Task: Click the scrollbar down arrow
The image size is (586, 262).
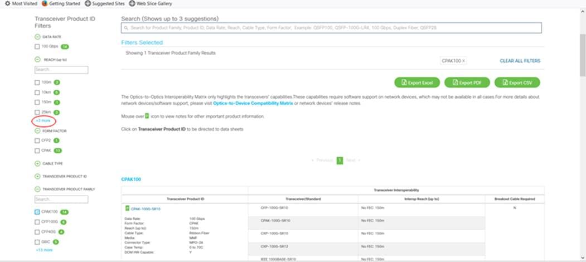Action: point(582,258)
